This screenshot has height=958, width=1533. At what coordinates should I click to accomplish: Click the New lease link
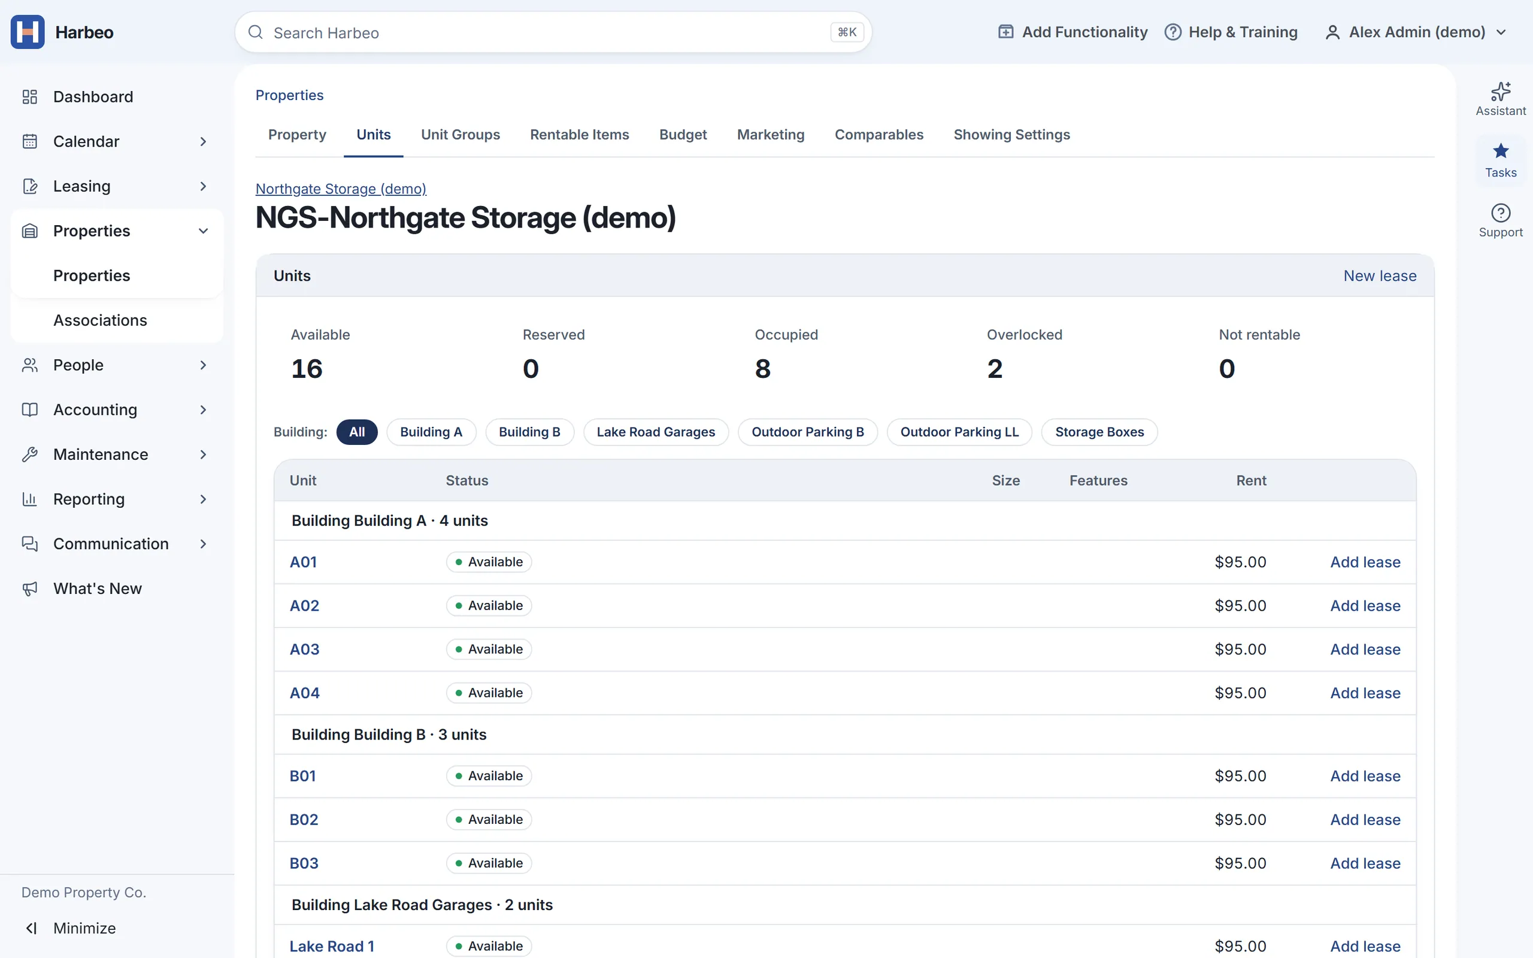1380,275
